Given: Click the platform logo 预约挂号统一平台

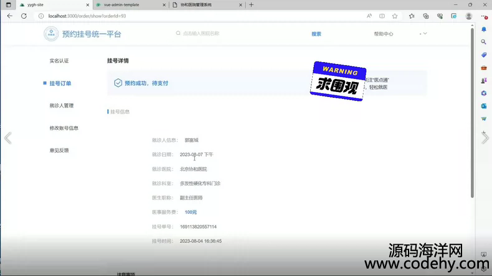Looking at the screenshot, I should point(82,34).
